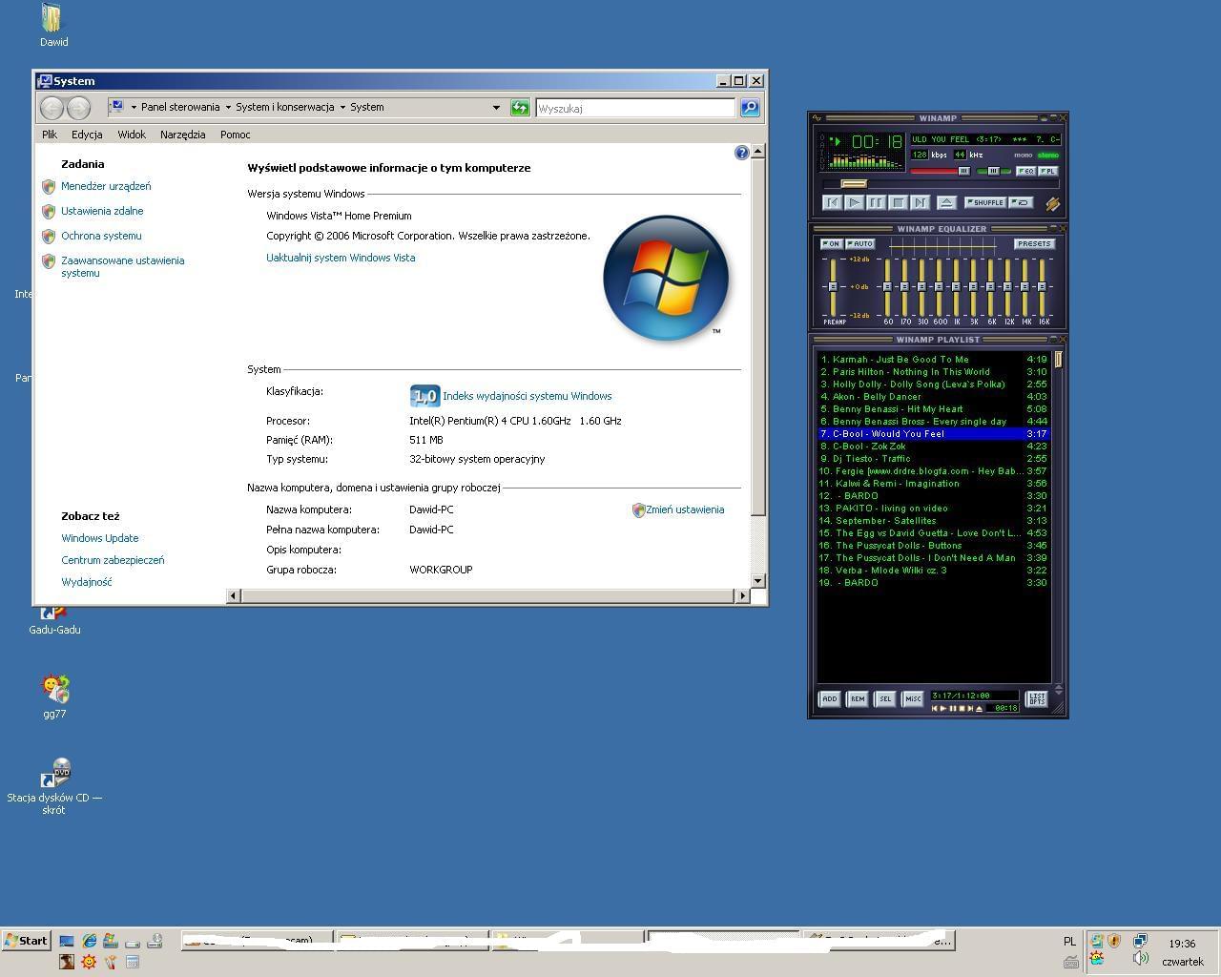Click Winamp eject open file button
The image size is (1221, 977).
[x=946, y=202]
